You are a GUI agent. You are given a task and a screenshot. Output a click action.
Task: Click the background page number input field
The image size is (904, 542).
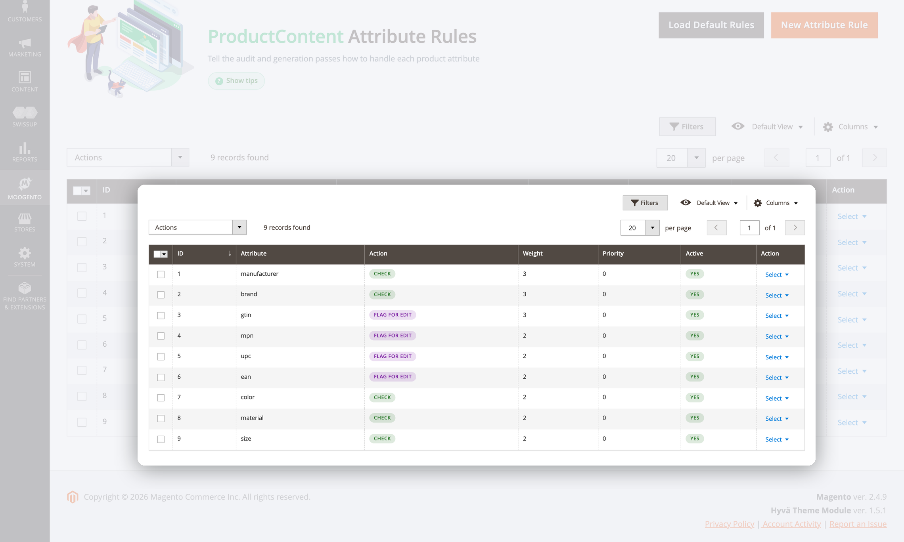tap(818, 158)
